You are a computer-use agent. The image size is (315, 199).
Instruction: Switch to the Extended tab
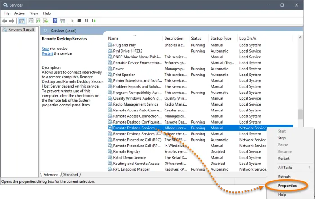tap(50, 175)
